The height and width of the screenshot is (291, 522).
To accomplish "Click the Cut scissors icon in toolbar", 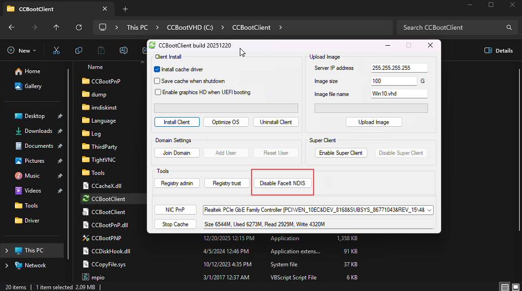I will [56, 50].
